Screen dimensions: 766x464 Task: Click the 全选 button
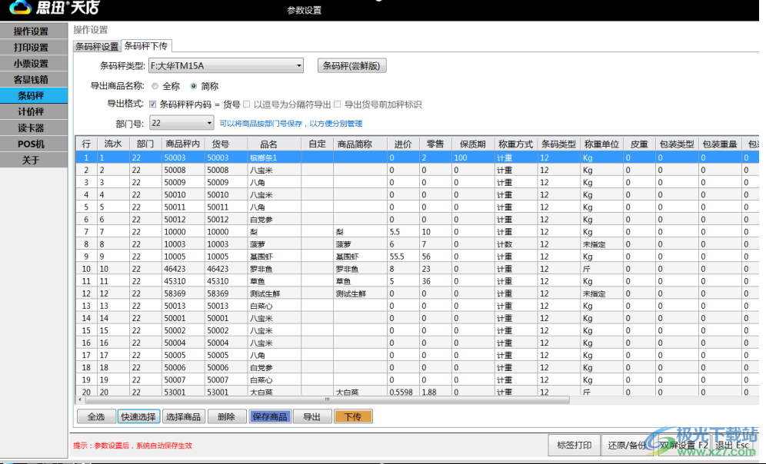tap(96, 416)
